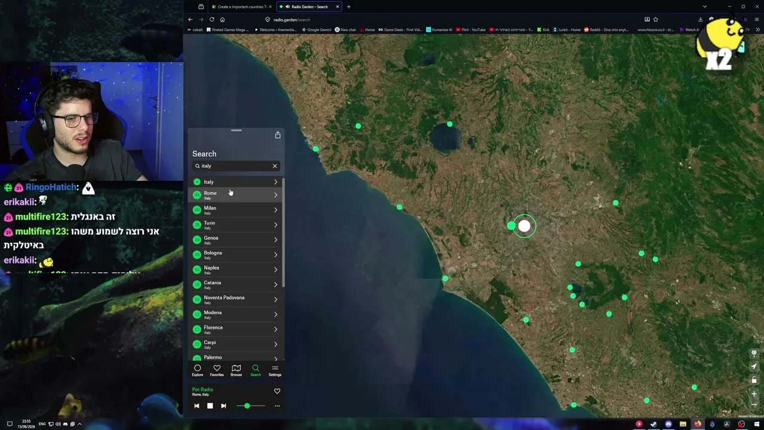Zoom out the map with minus
Viewport: 764px width, 430px height.
(x=754, y=404)
